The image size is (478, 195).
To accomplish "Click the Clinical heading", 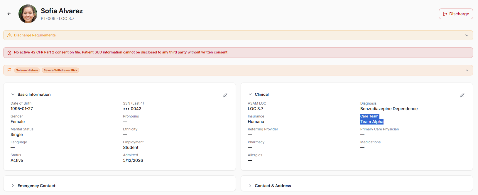I will [x=262, y=94].
